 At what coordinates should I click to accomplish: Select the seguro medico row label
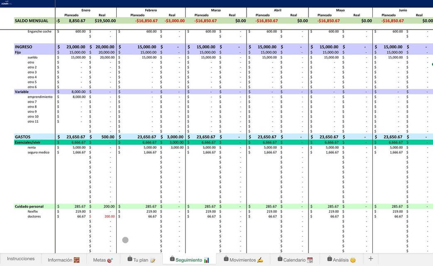[x=38, y=153]
